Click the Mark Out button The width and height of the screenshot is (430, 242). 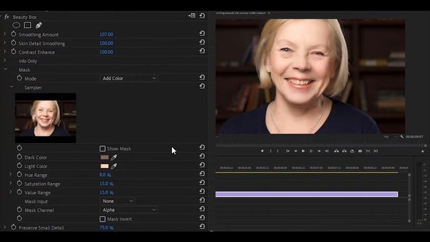point(277,151)
